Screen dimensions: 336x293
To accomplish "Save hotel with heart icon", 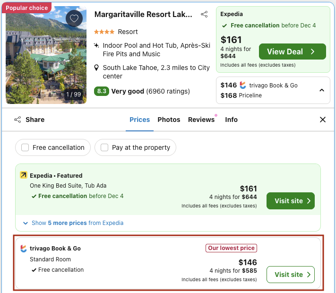I will click(x=74, y=18).
